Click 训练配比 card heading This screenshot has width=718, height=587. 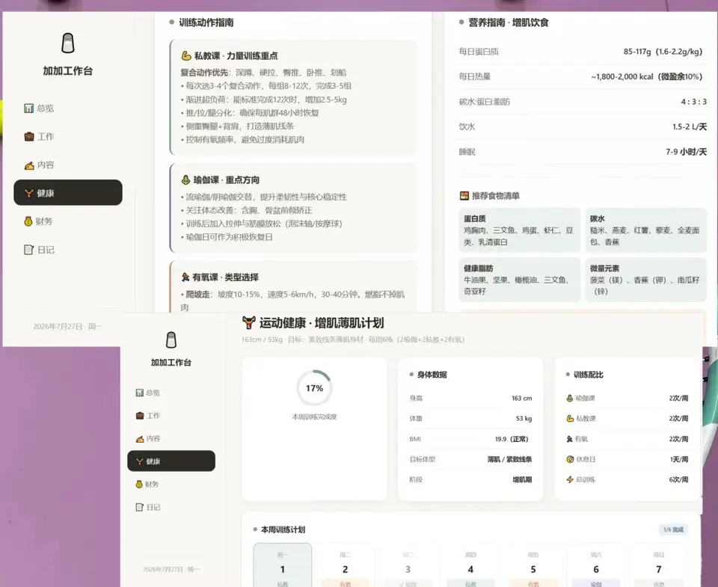pos(589,375)
